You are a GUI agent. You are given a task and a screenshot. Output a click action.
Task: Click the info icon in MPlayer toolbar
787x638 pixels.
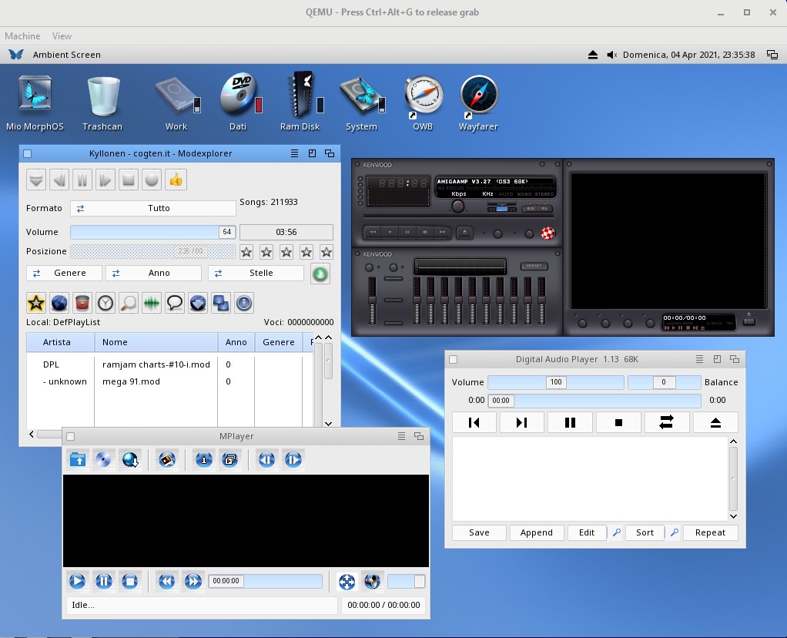click(x=204, y=460)
